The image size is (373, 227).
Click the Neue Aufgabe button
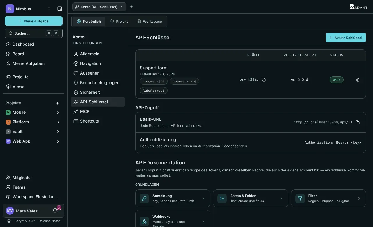(x=34, y=21)
